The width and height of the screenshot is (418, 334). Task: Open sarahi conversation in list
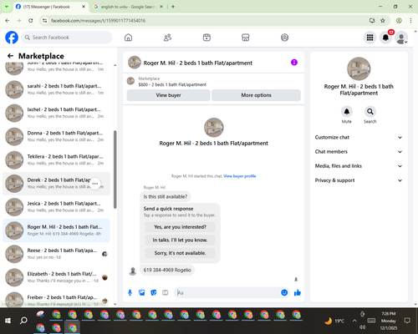pos(56,89)
